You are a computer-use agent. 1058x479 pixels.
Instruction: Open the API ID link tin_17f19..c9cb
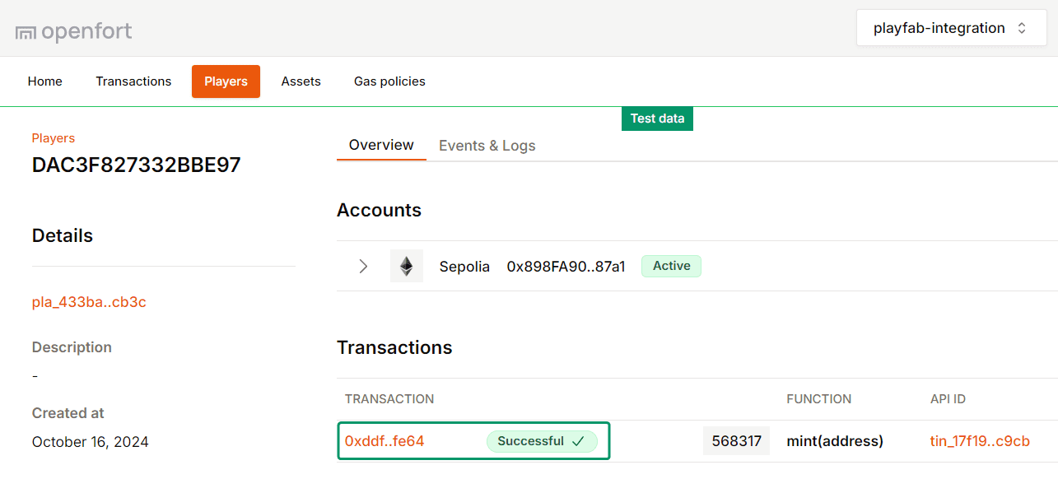(979, 441)
